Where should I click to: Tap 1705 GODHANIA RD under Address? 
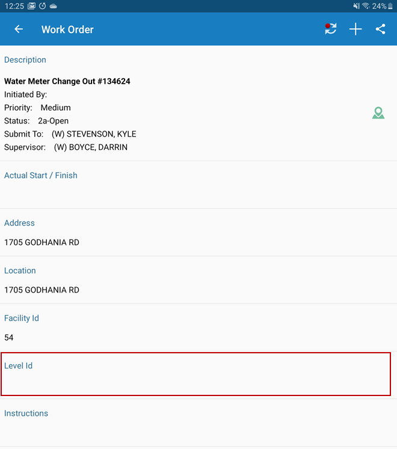[x=42, y=243]
